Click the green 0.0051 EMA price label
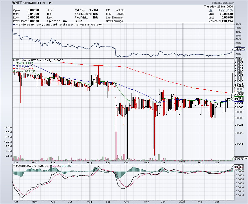Image resolution: width=248 pixels, height=204 pixels. tap(239, 98)
